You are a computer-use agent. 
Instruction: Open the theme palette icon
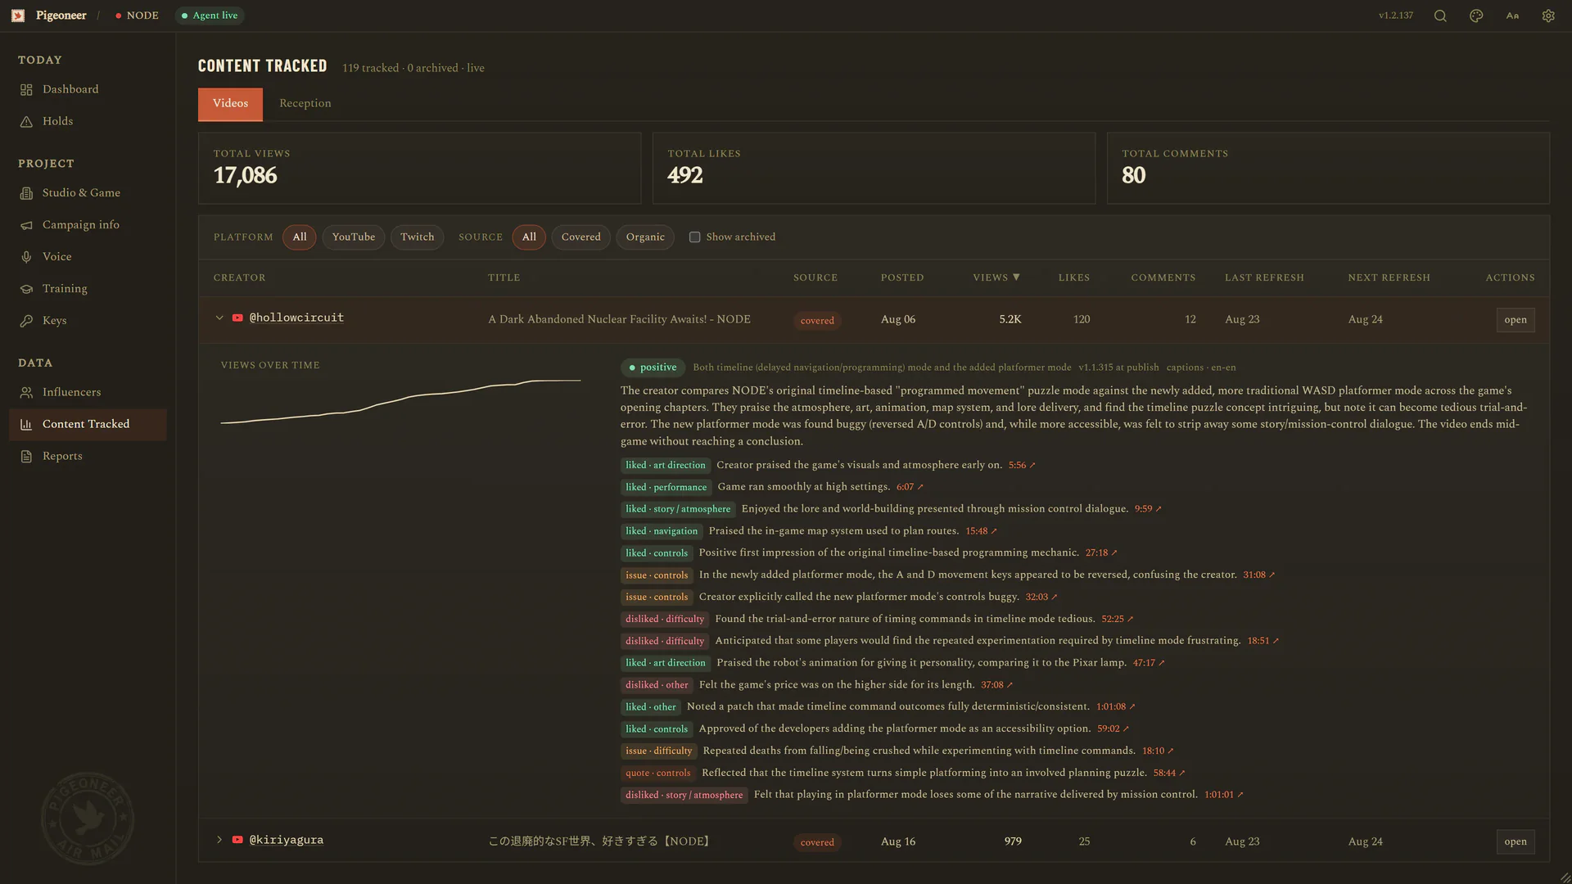click(1476, 16)
